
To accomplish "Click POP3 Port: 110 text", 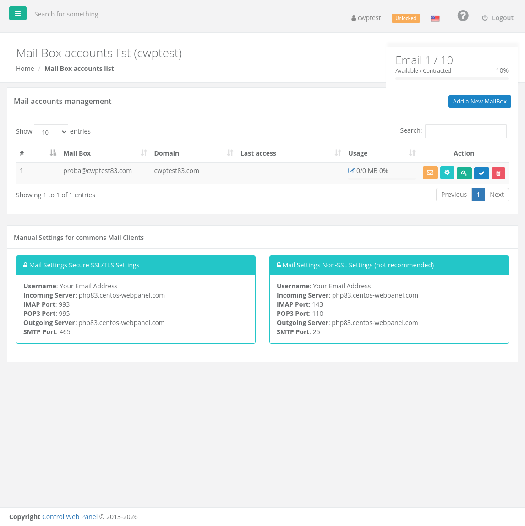I will [300, 313].
